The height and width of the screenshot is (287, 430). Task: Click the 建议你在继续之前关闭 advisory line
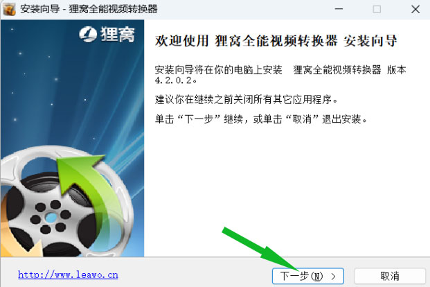pyautogui.click(x=246, y=99)
